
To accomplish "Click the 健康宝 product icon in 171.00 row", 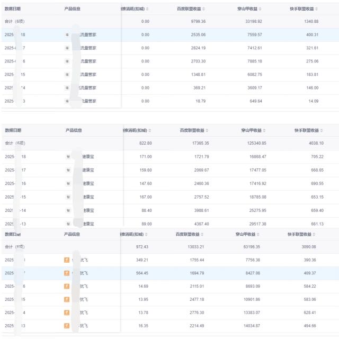I will (68, 157).
